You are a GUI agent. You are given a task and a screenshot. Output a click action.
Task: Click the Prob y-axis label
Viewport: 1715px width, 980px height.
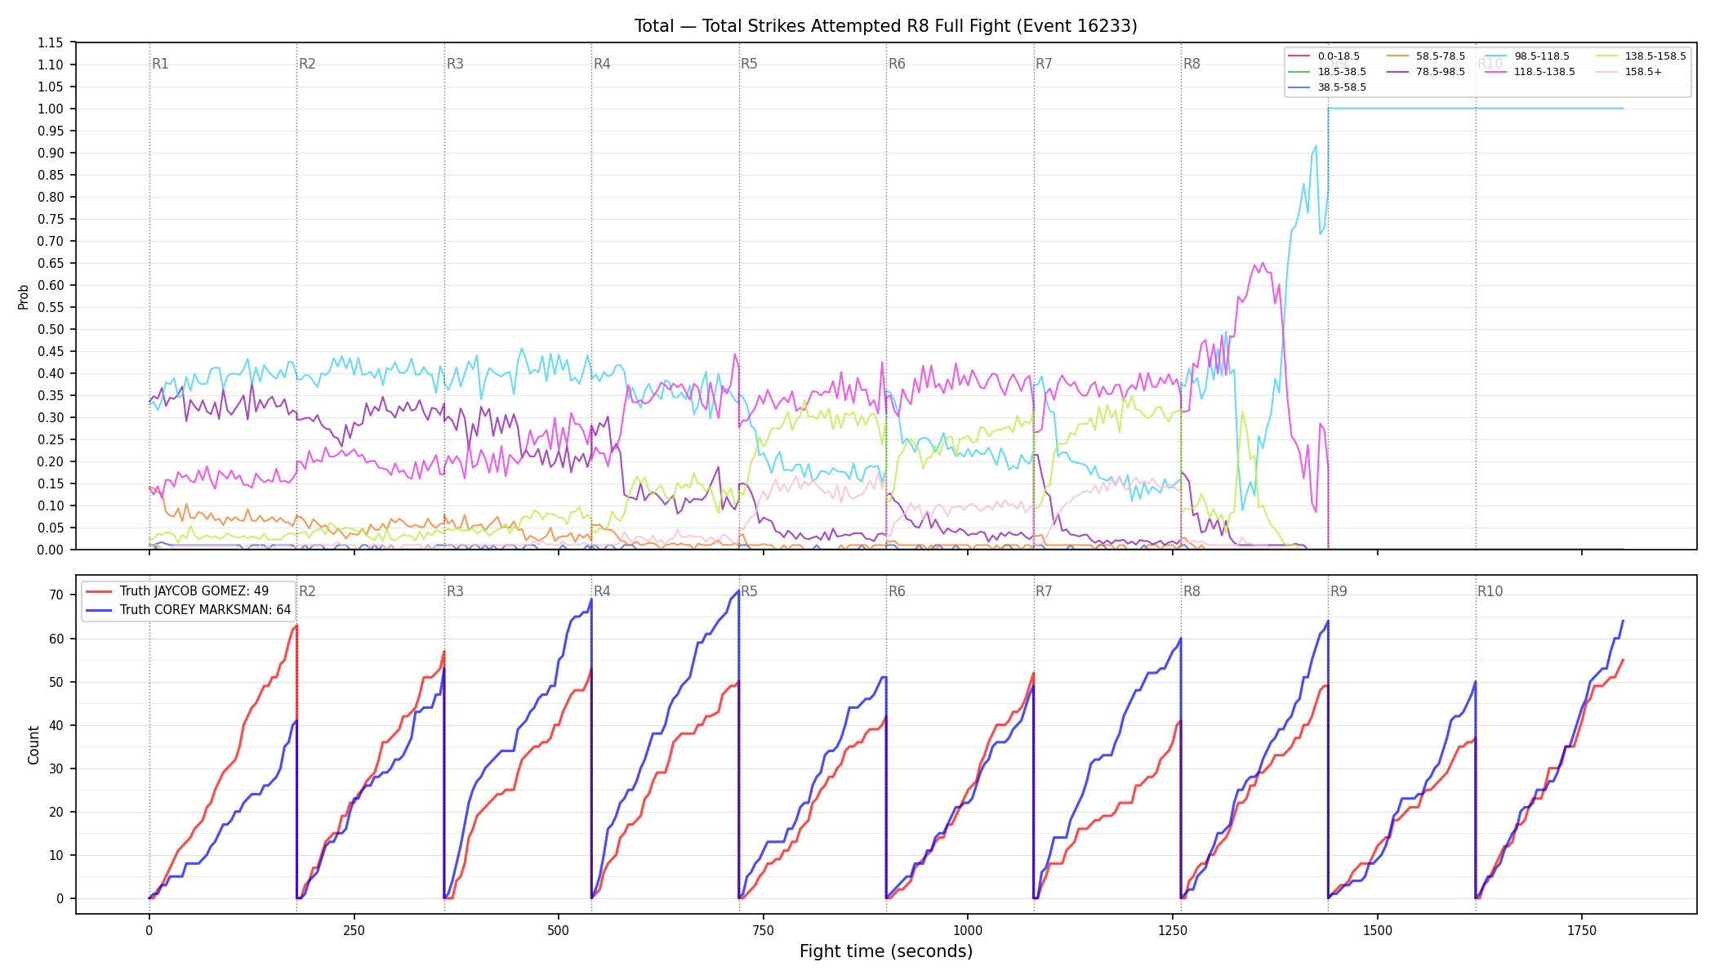point(24,296)
